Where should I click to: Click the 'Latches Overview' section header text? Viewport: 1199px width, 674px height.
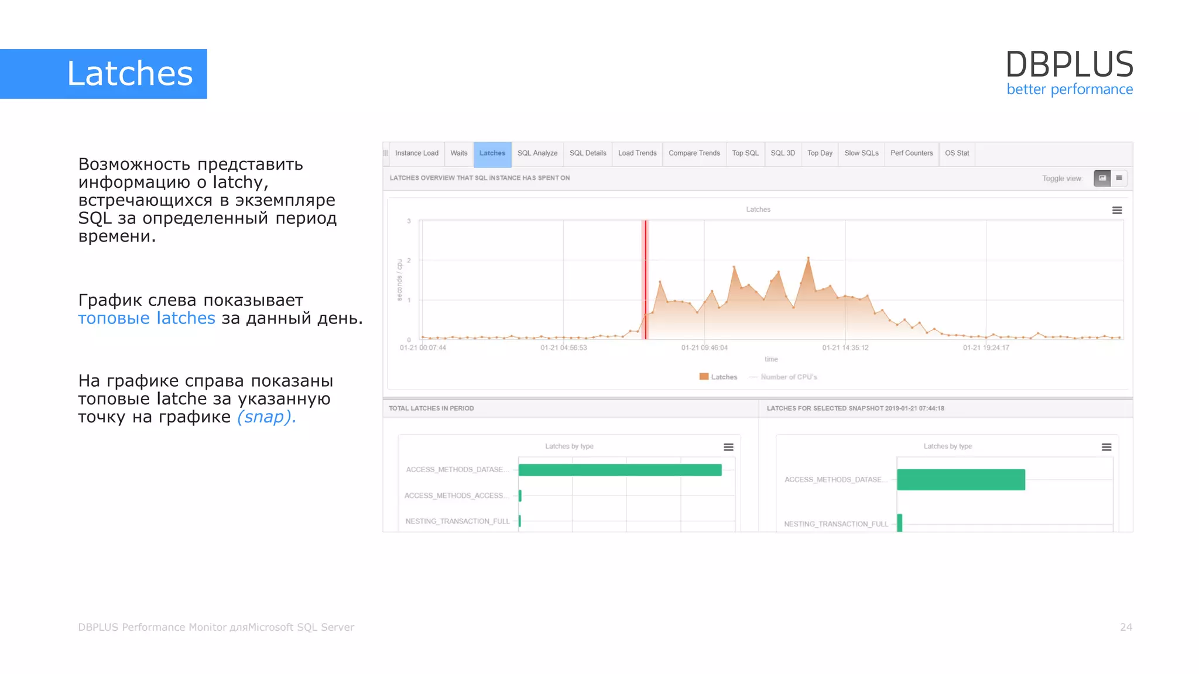point(479,178)
